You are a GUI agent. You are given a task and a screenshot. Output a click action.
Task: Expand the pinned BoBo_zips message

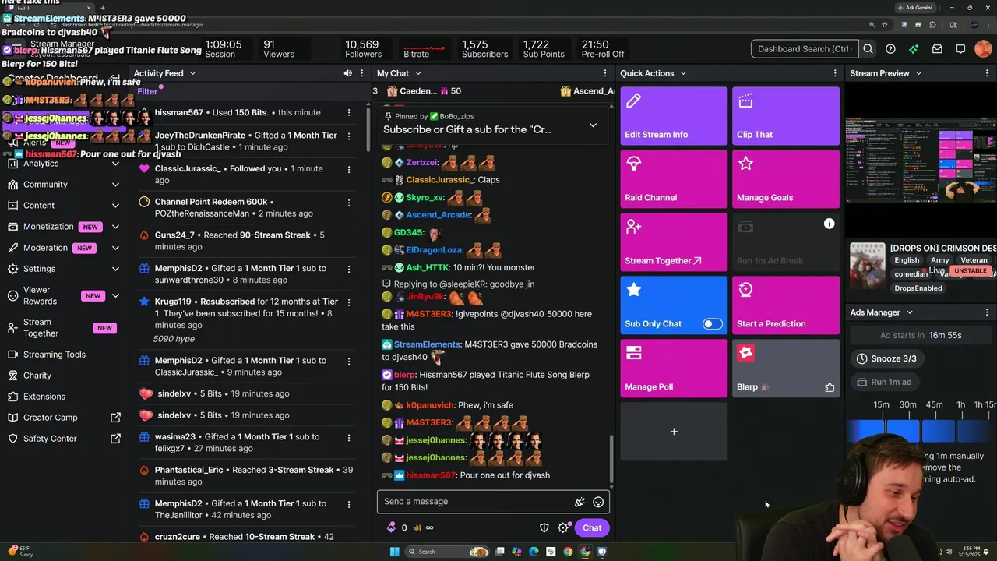point(593,125)
